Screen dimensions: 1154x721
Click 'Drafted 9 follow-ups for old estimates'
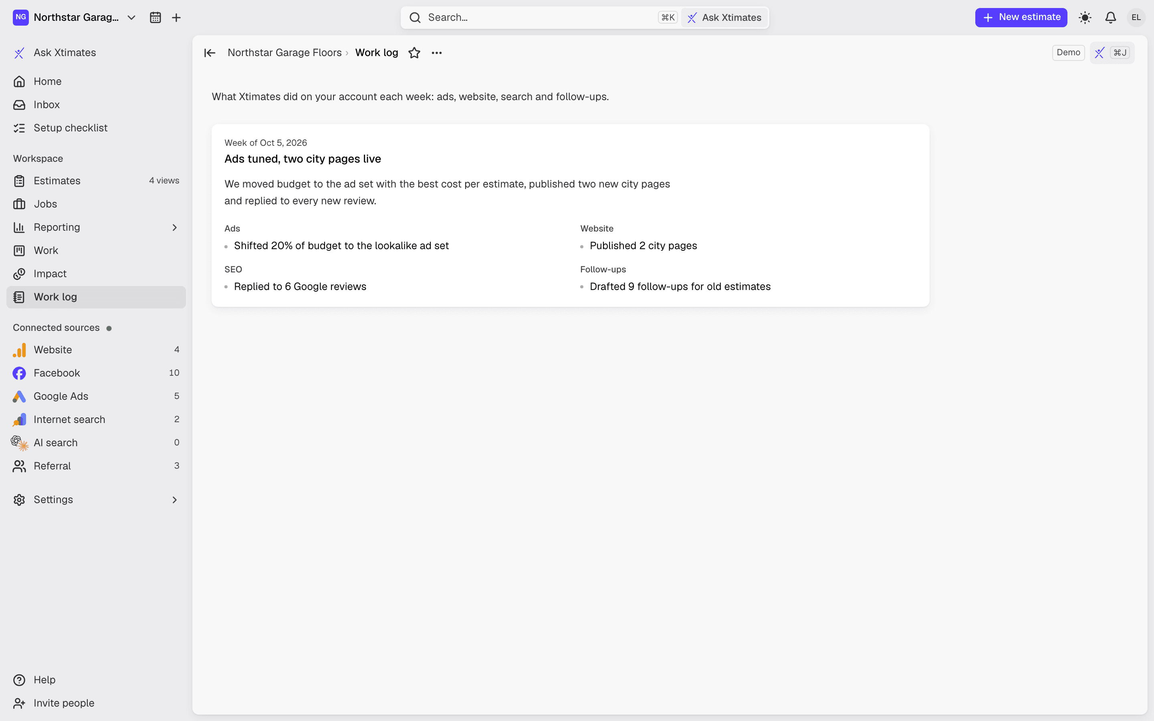[680, 286]
